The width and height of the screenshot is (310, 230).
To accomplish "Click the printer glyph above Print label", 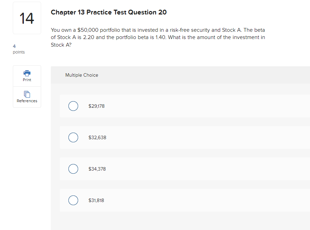I will coord(27,73).
